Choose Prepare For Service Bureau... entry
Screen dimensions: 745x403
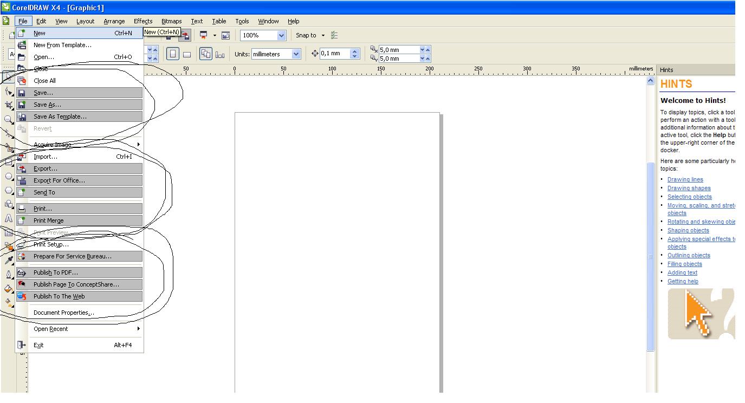[x=80, y=256]
